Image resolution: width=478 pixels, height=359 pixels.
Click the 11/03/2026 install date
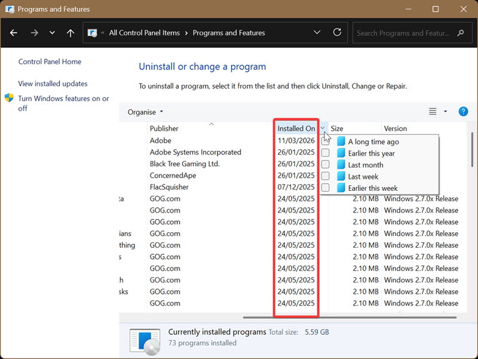pyautogui.click(x=296, y=141)
